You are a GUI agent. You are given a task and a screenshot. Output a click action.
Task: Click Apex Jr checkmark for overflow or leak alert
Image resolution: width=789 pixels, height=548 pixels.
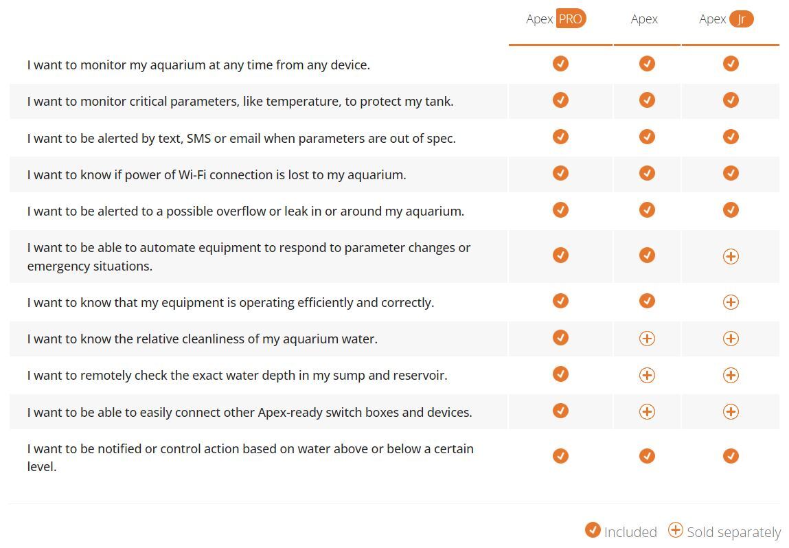[731, 209]
